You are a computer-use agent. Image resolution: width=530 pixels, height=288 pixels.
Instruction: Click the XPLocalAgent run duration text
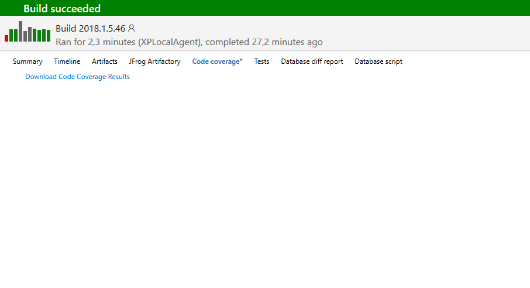[x=189, y=42]
